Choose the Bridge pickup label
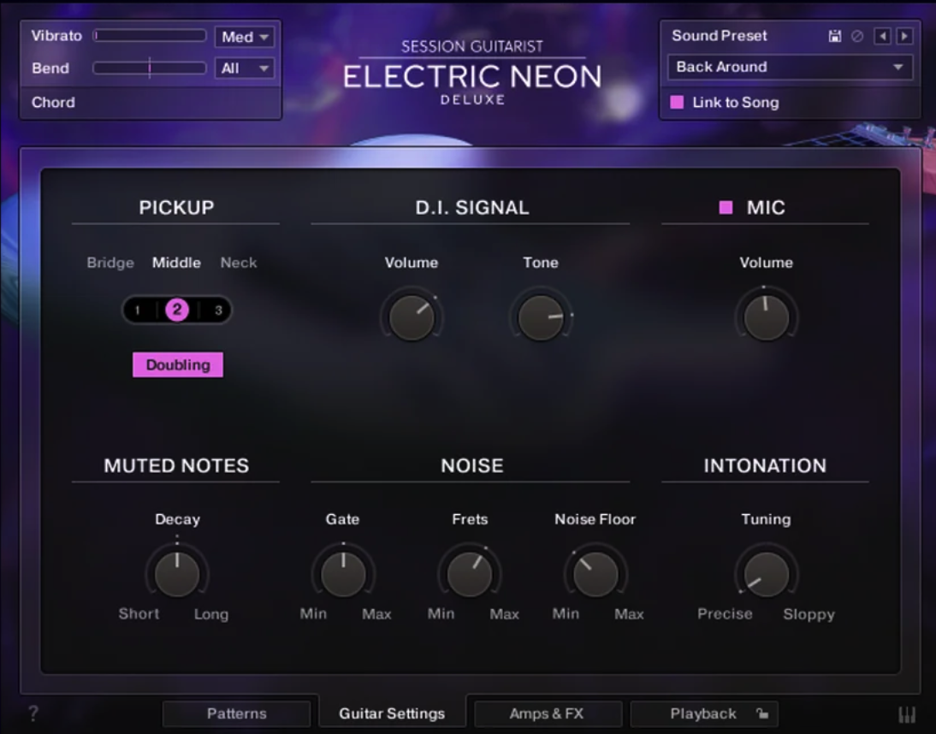 (110, 263)
